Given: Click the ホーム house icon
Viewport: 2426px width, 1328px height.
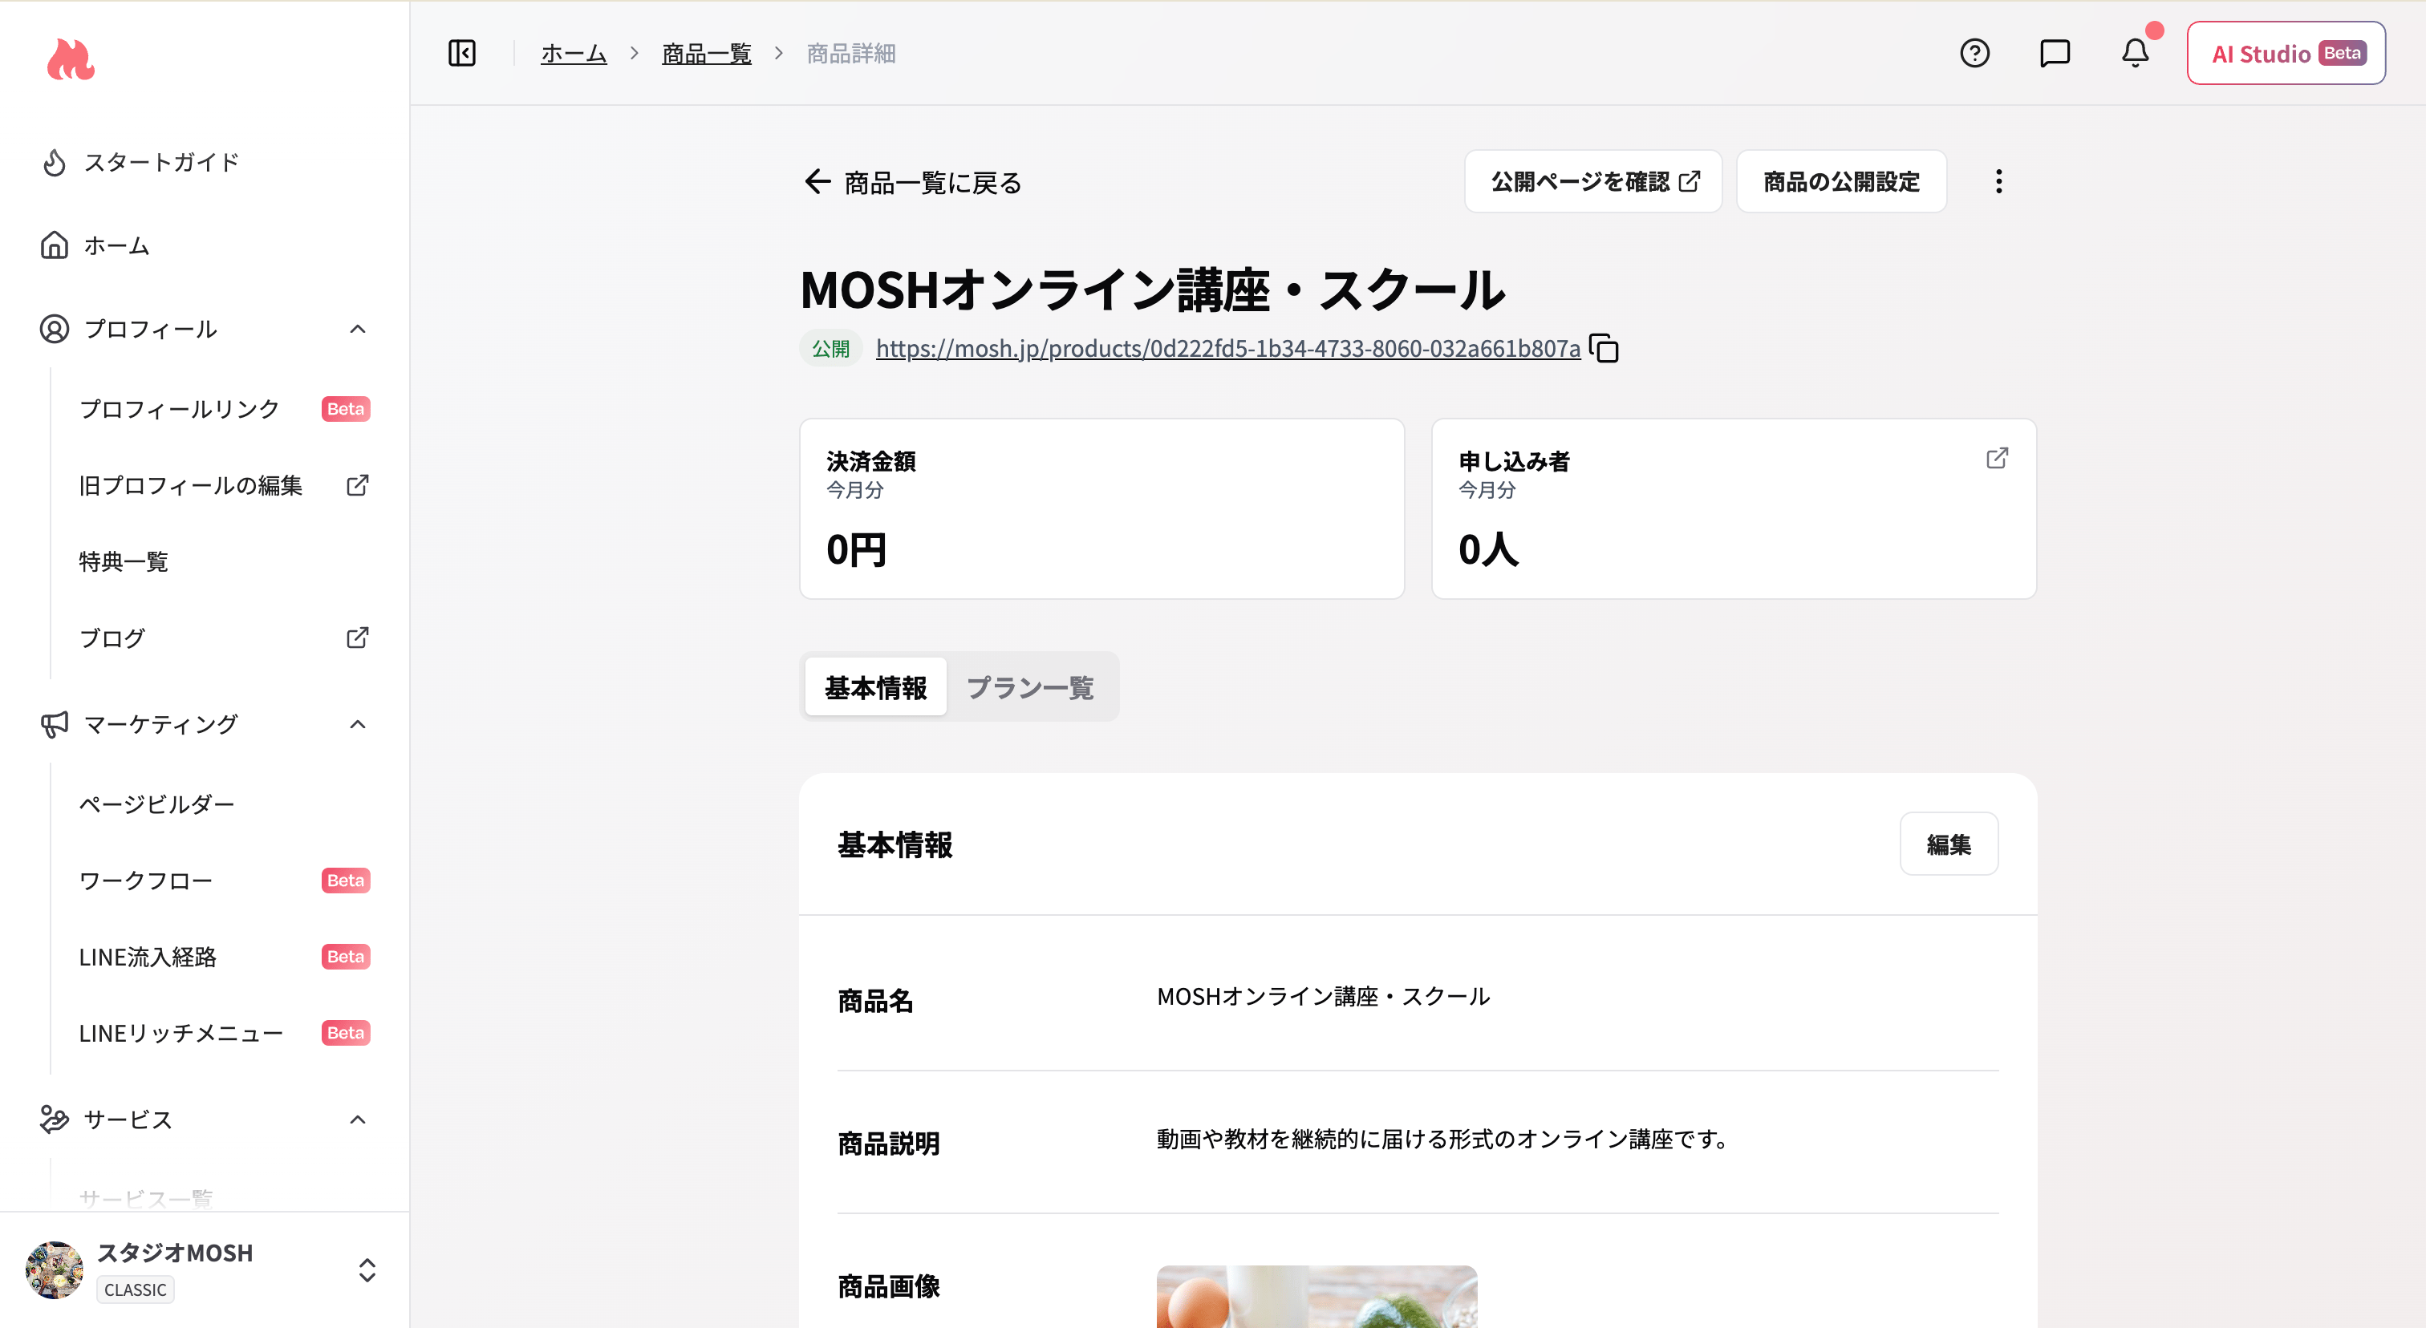Looking at the screenshot, I should pos(55,245).
